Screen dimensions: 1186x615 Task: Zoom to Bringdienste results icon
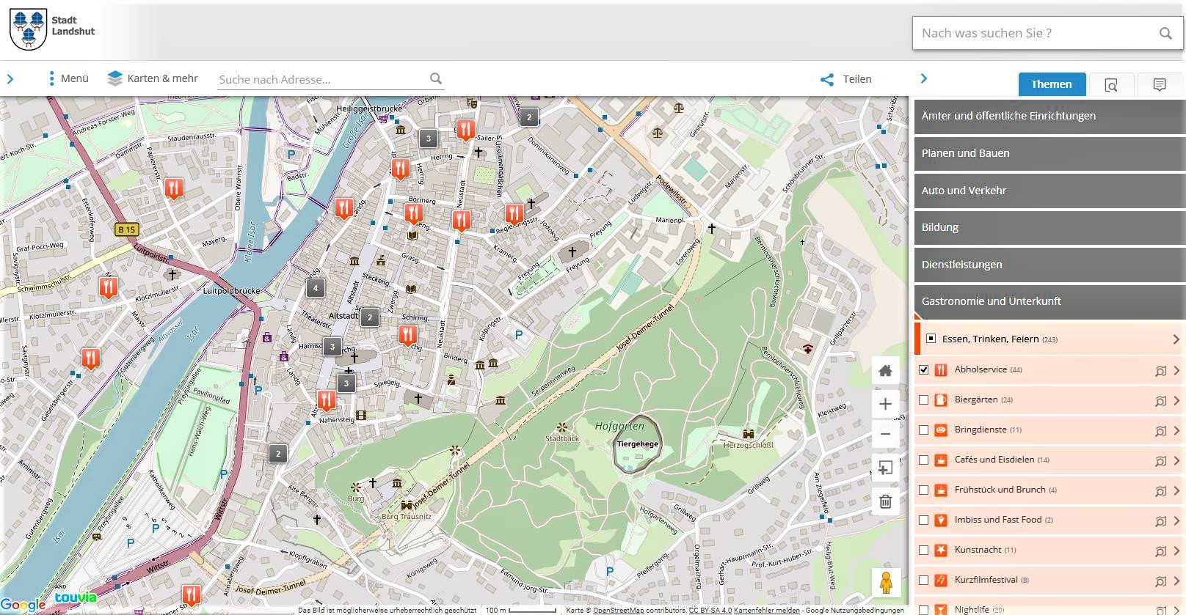[x=1160, y=431]
